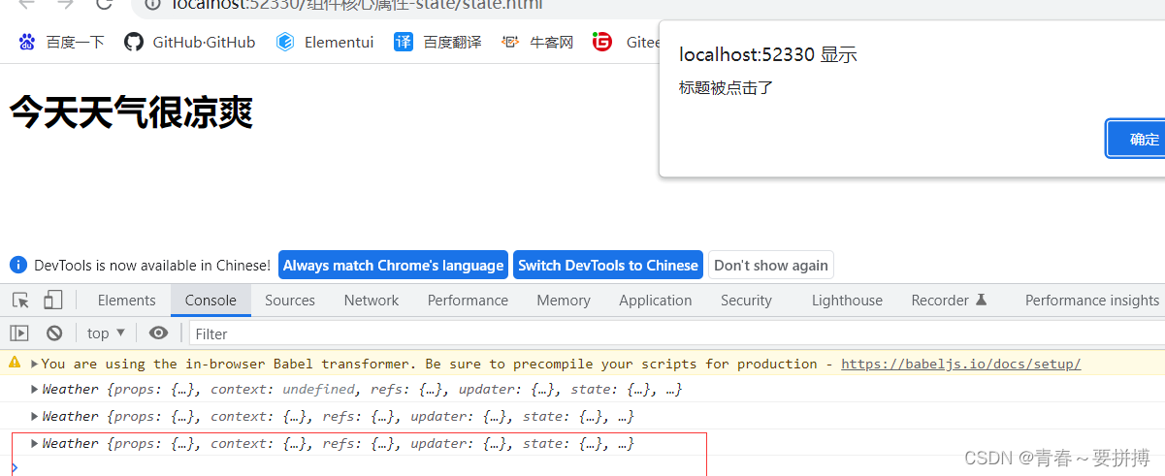Open the top JavaScript context dropdown

tap(106, 333)
